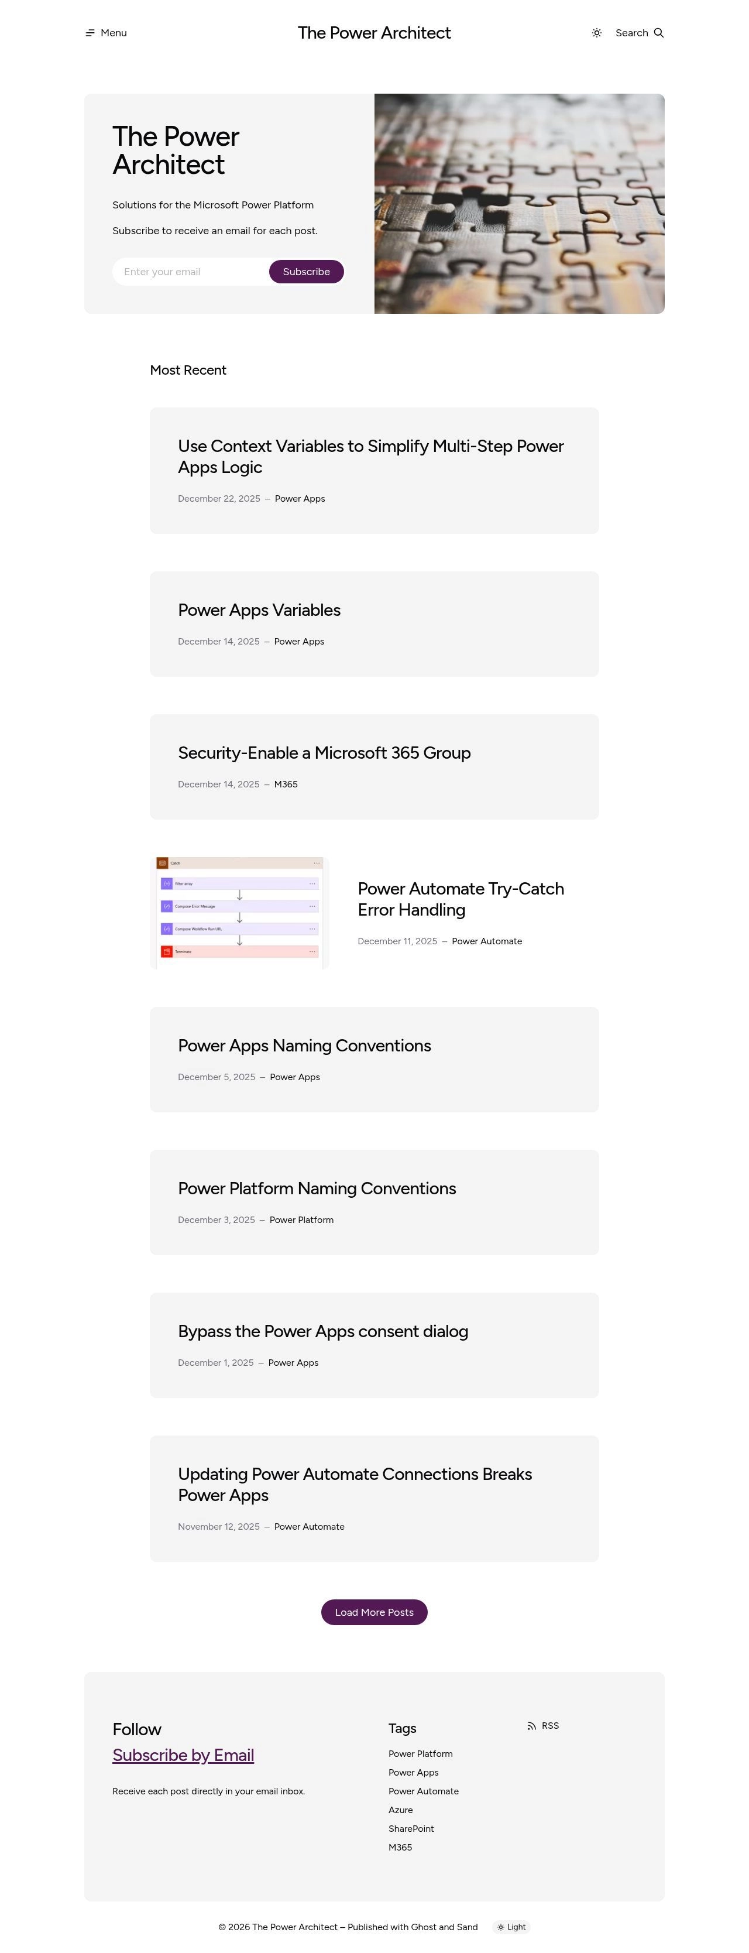The image size is (749, 1953).
Task: Open the Power Automate Try-Catch thumbnail
Action: 239,913
